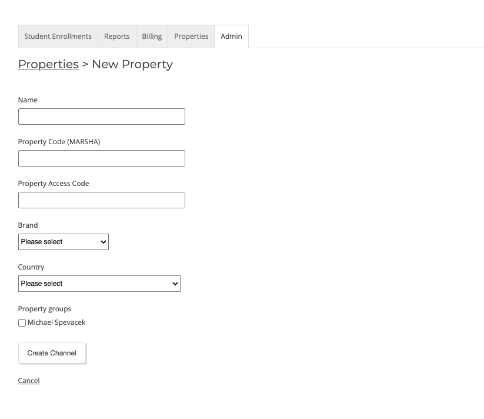Click the Brand label text
Screen dimensions: 484x419
28,225
